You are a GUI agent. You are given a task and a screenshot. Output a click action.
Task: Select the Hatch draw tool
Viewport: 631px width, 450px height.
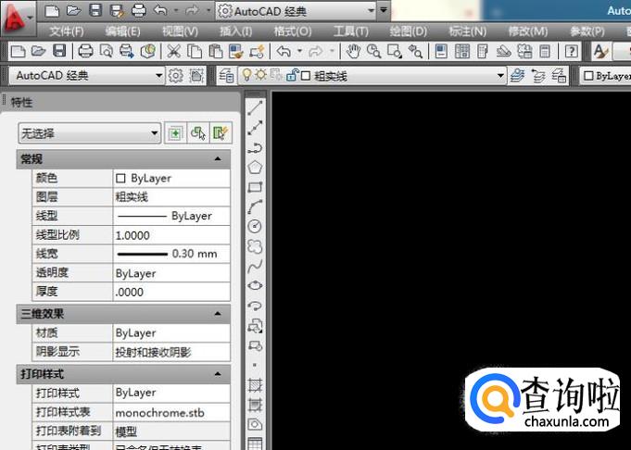tap(255, 385)
